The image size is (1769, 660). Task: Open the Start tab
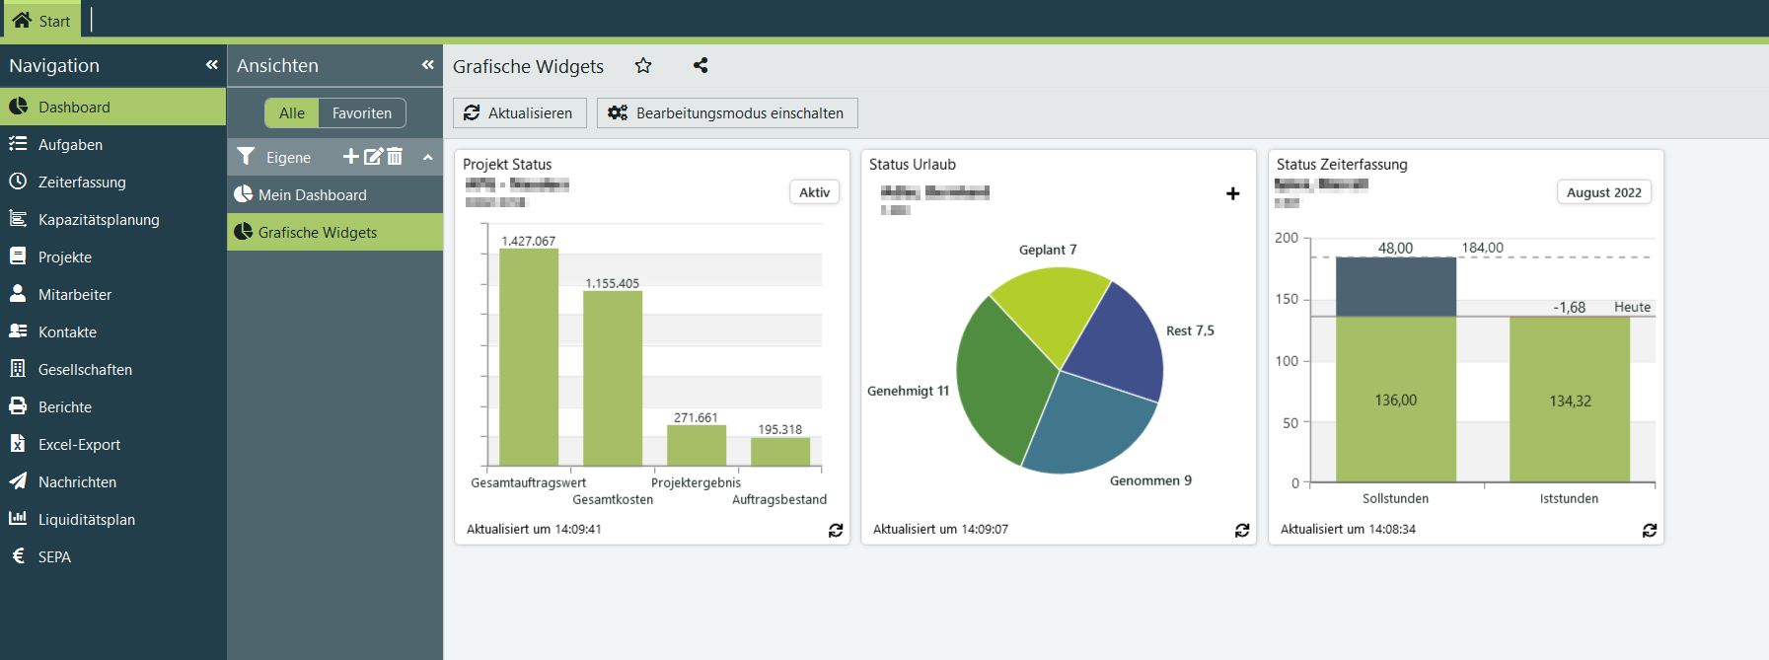coord(41,21)
